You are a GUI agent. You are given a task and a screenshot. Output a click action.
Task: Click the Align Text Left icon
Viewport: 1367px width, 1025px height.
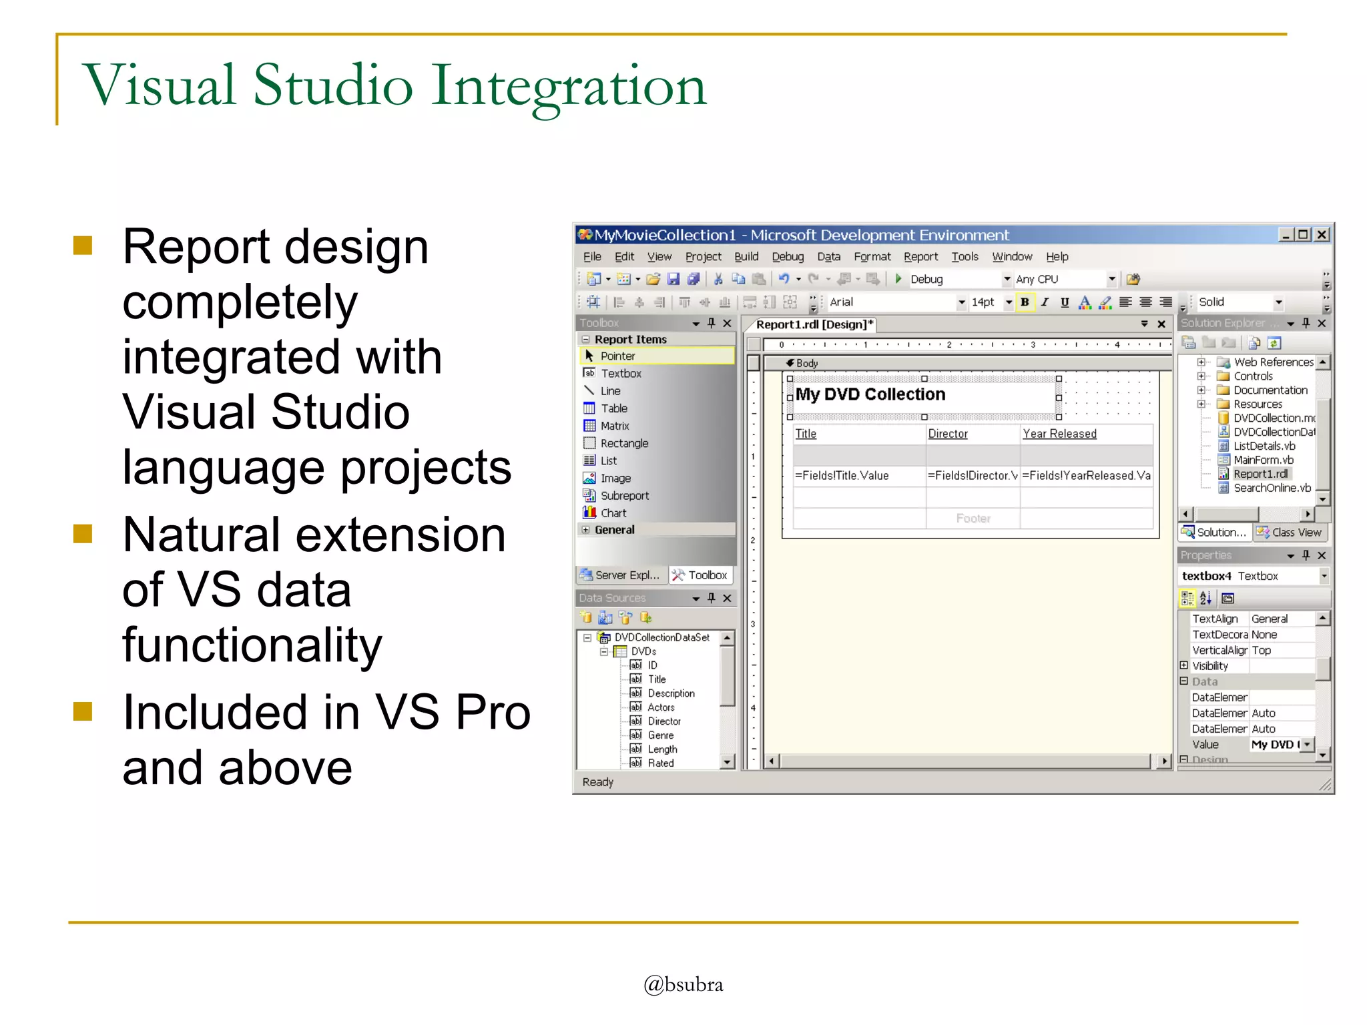tap(1125, 302)
